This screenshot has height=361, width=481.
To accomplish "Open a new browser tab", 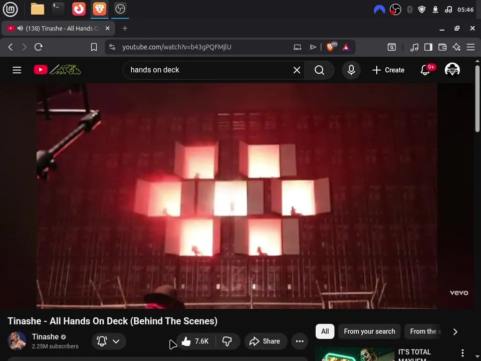I will (x=125, y=28).
